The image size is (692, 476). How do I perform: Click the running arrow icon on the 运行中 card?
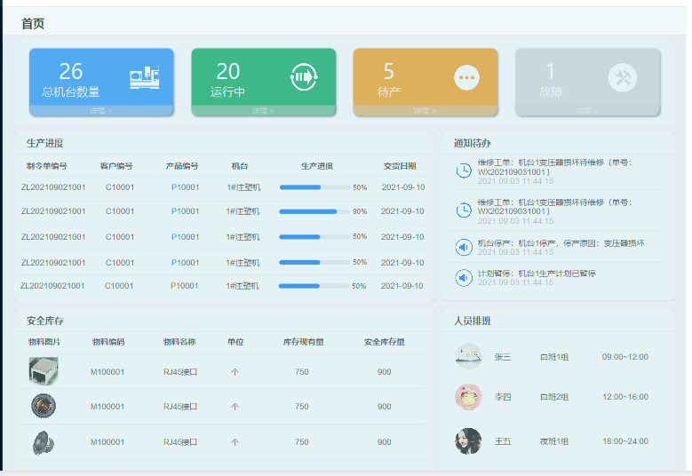point(304,78)
